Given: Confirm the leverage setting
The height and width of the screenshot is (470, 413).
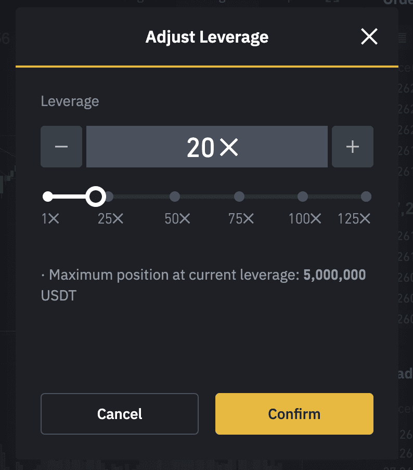Looking at the screenshot, I should pyautogui.click(x=294, y=414).
